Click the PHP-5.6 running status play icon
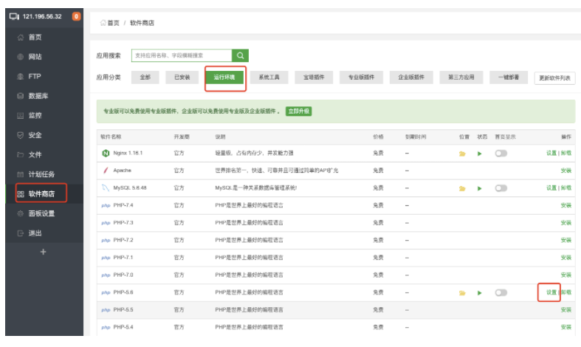This screenshot has height=347, width=581. 479,293
